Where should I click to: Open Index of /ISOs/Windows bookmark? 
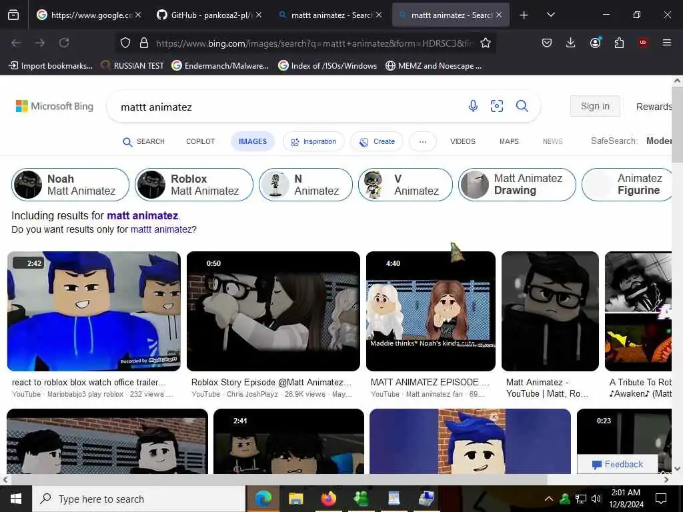(x=327, y=66)
